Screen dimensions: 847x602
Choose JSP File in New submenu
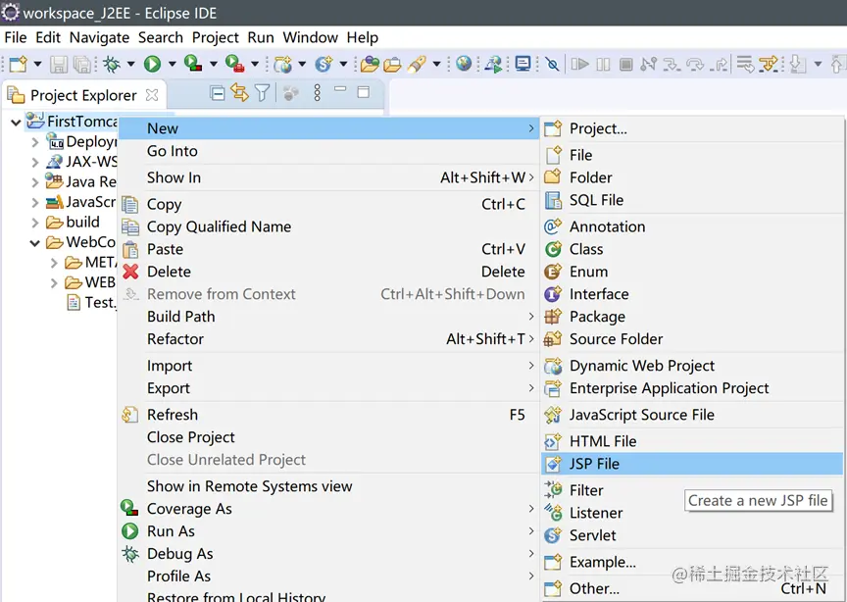click(x=691, y=464)
